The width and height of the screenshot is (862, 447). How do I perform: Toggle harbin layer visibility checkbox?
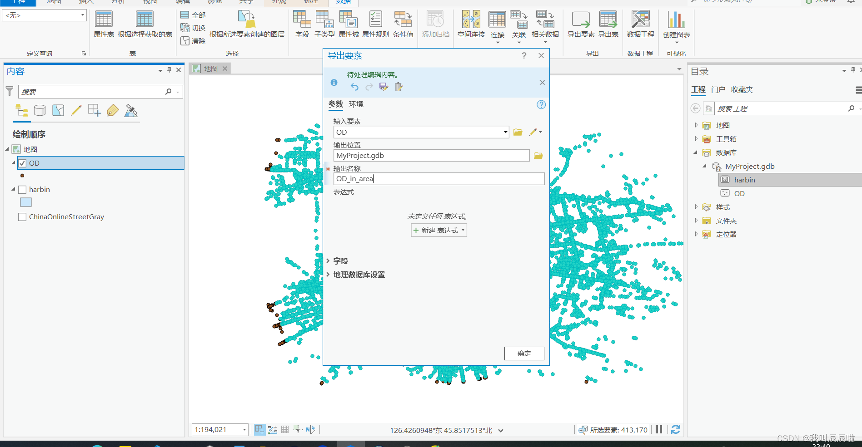click(x=22, y=190)
